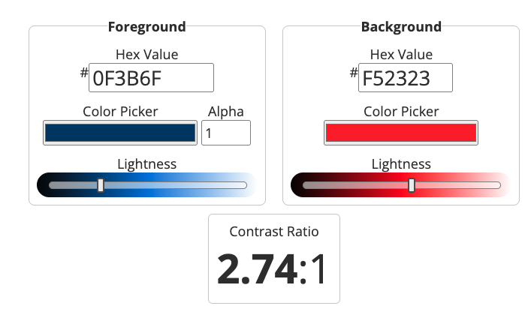Click the Background 'Hex Value' label

tap(401, 54)
